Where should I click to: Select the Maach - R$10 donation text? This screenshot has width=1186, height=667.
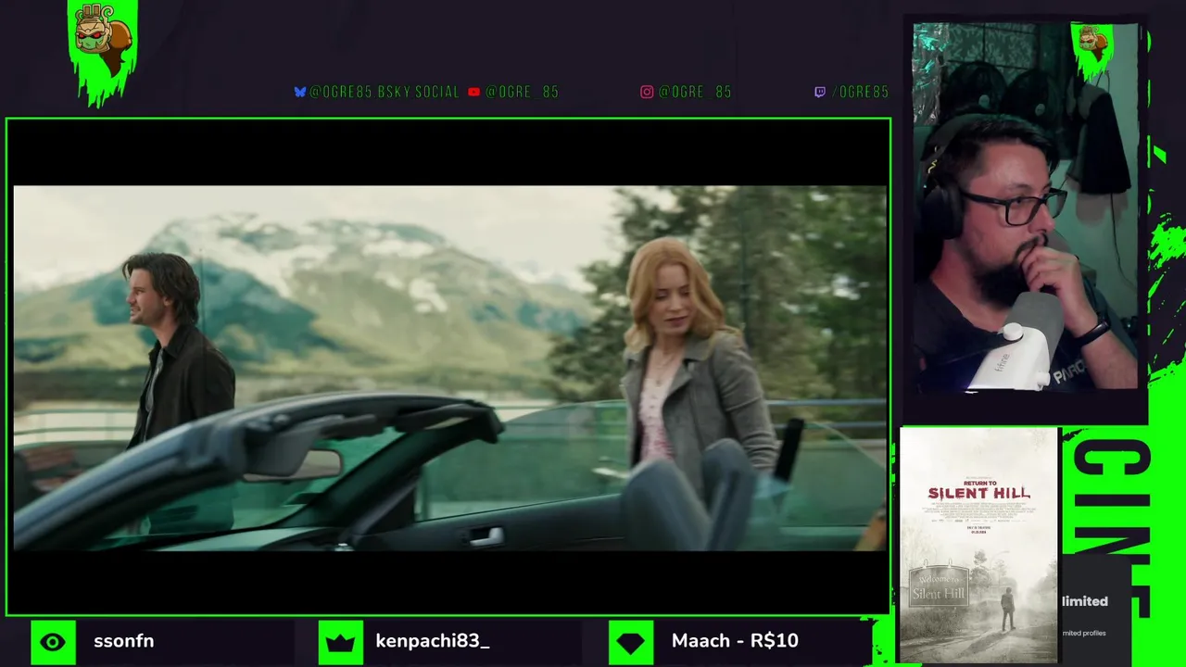[x=735, y=641]
